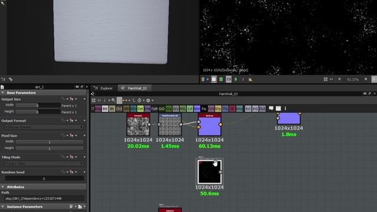Image resolution: width=377 pixels, height=212 pixels.
Task: Adjust the Output Size Width slider
Action: (38, 105)
